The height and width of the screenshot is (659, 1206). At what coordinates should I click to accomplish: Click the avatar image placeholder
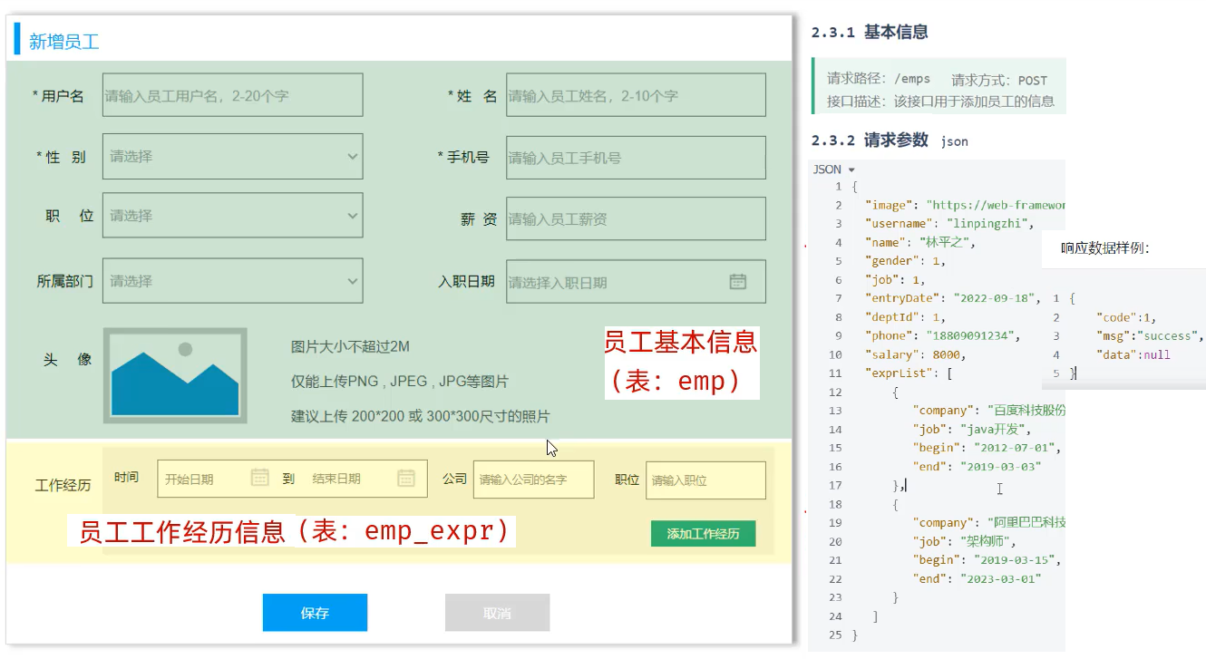click(175, 376)
